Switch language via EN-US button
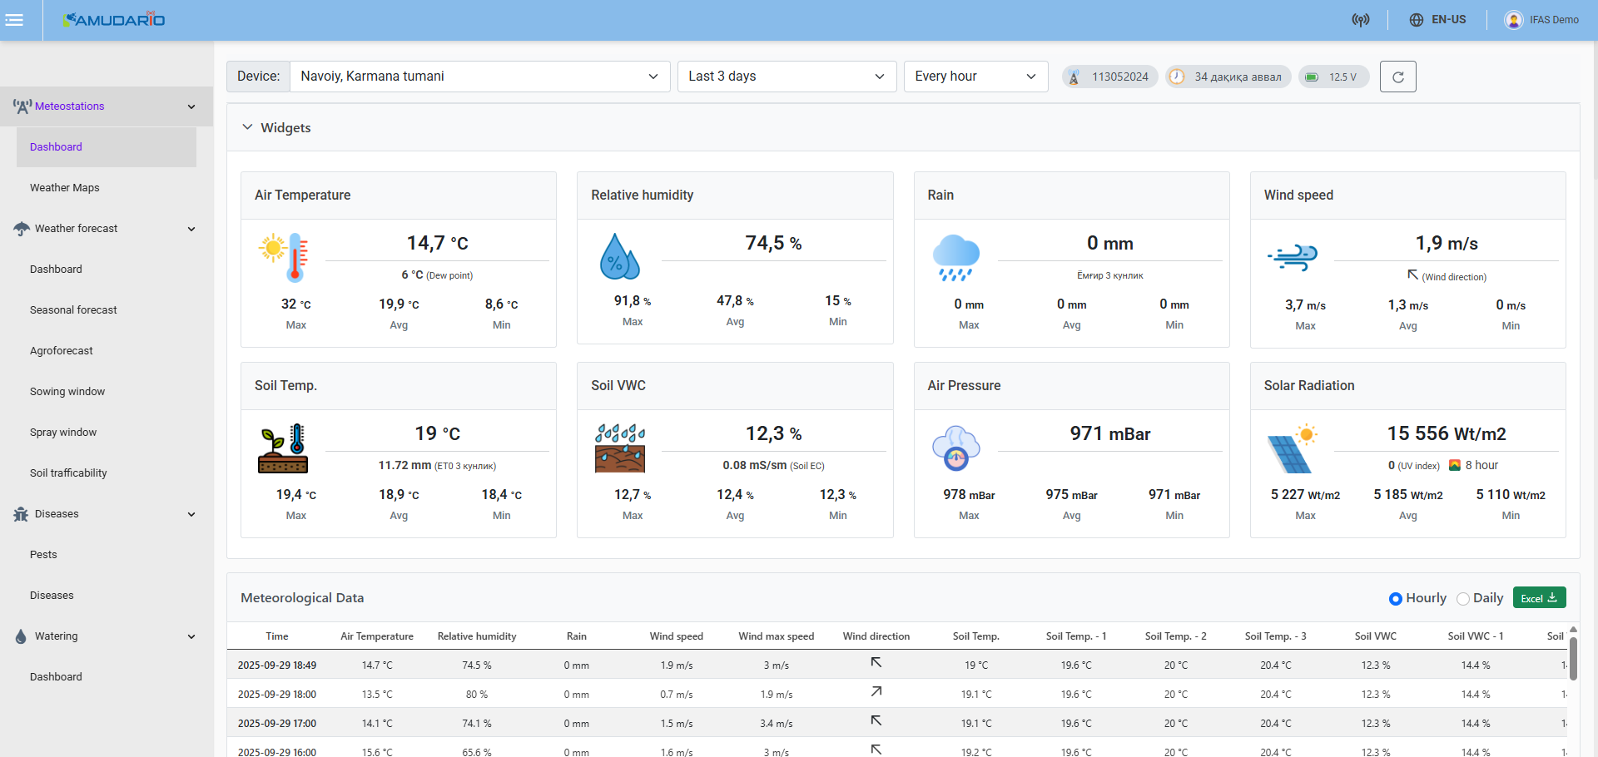Viewport: 1598px width, 757px height. coord(1437,20)
